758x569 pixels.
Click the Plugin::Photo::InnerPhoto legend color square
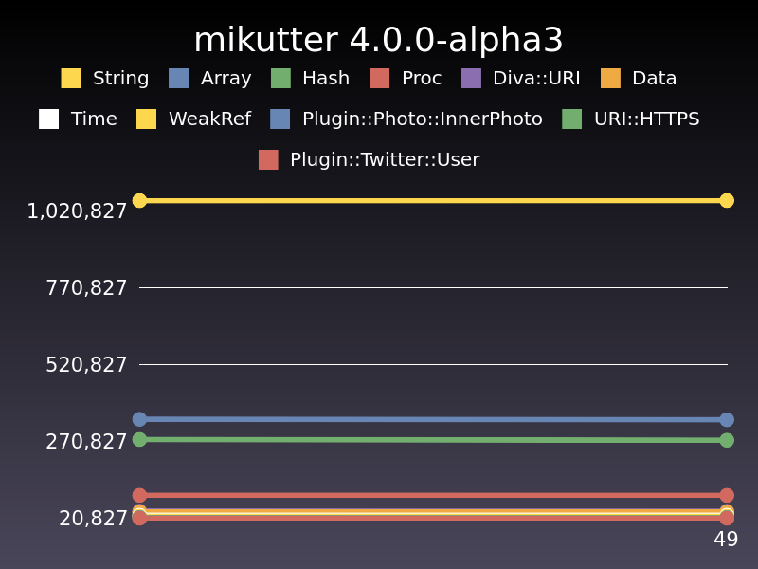[280, 119]
